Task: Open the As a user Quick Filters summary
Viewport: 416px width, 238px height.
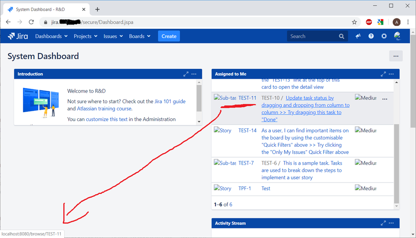Action: [305, 141]
